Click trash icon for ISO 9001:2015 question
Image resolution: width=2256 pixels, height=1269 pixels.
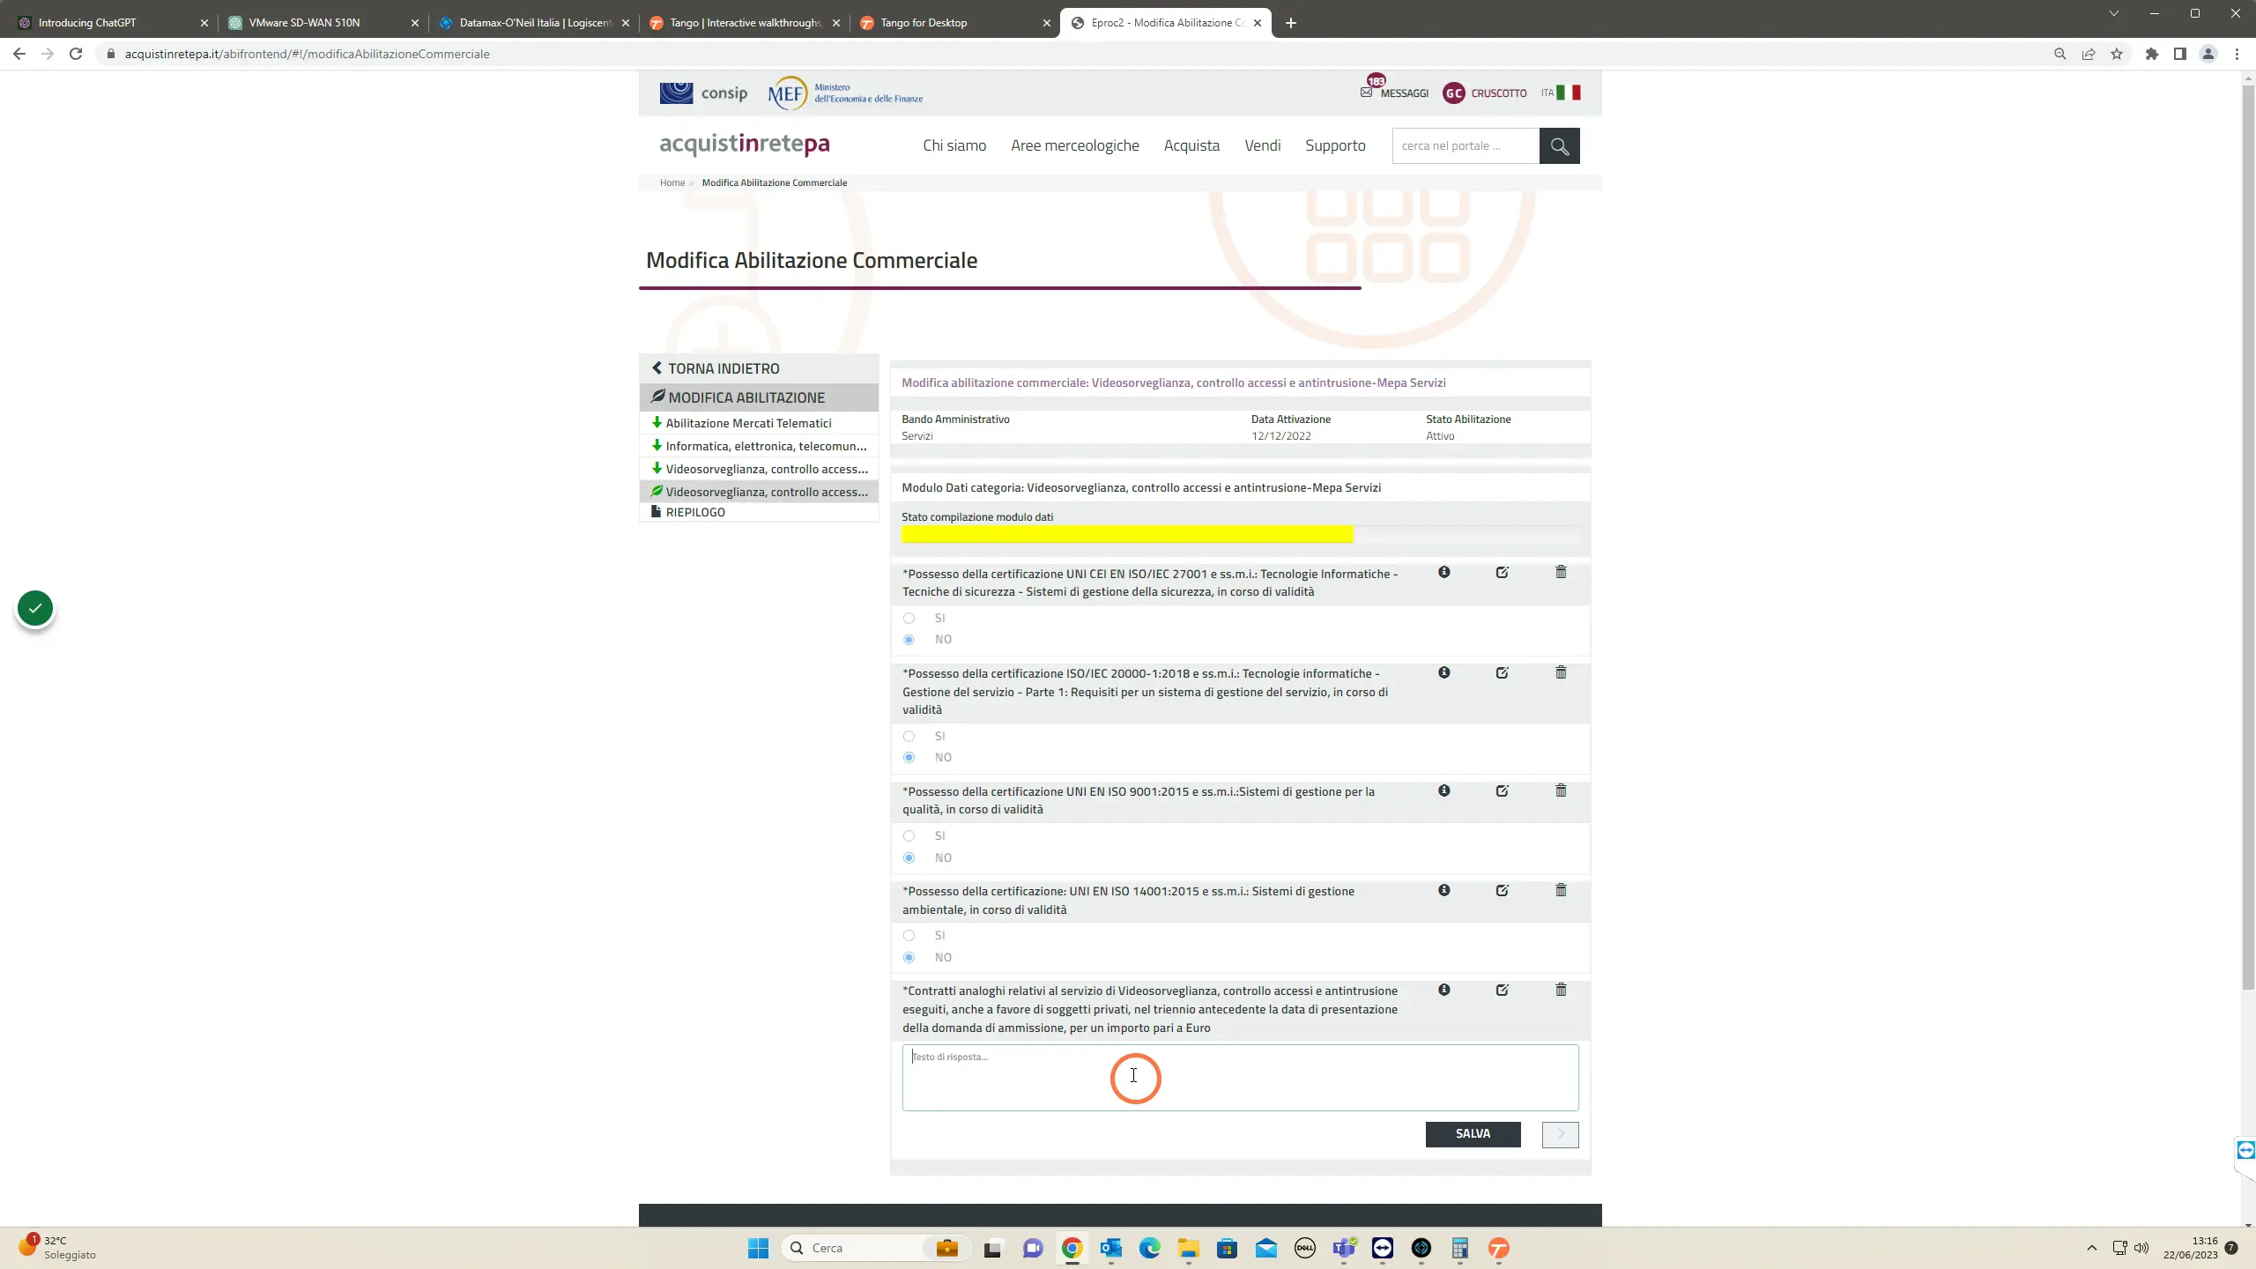[1561, 790]
